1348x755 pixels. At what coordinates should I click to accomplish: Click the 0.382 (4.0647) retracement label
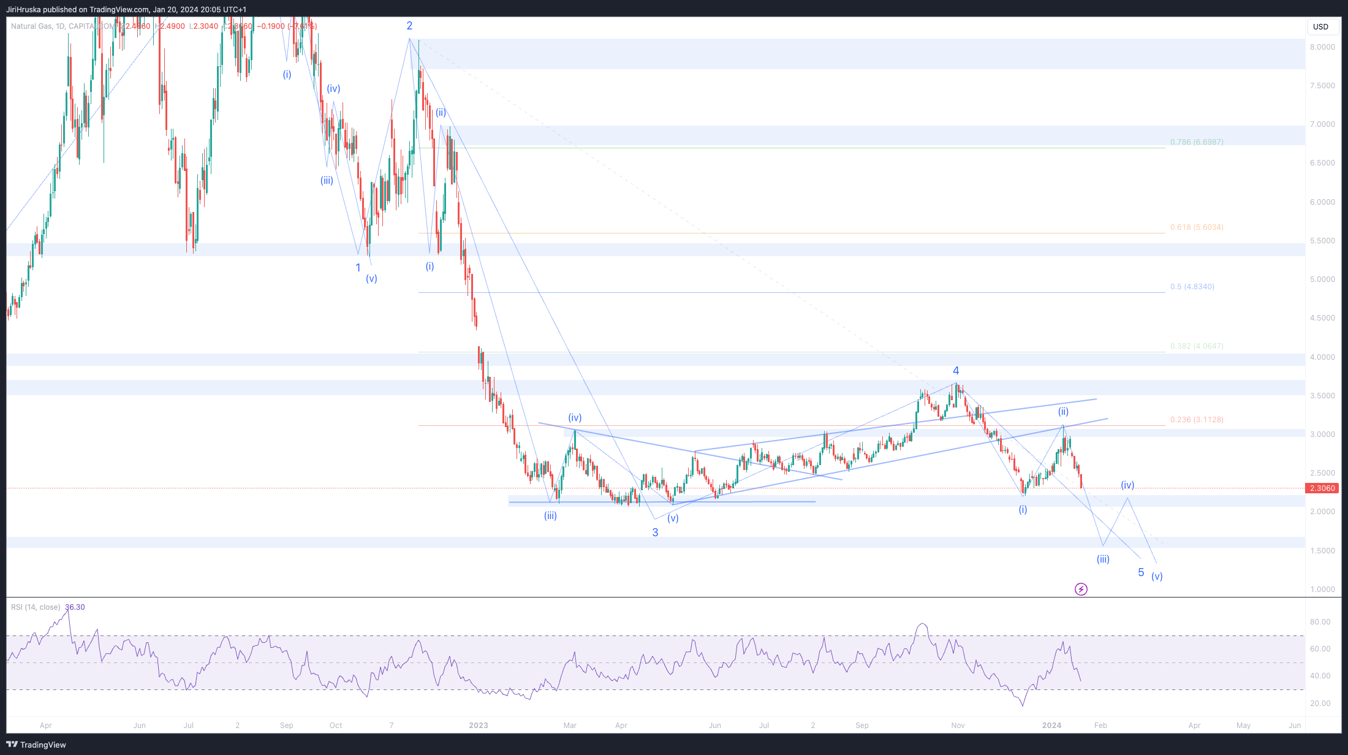pyautogui.click(x=1196, y=346)
